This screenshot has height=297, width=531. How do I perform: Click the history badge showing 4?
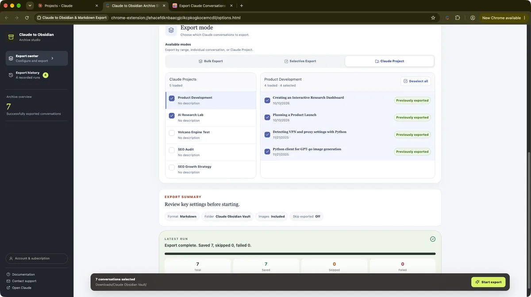(x=46, y=75)
